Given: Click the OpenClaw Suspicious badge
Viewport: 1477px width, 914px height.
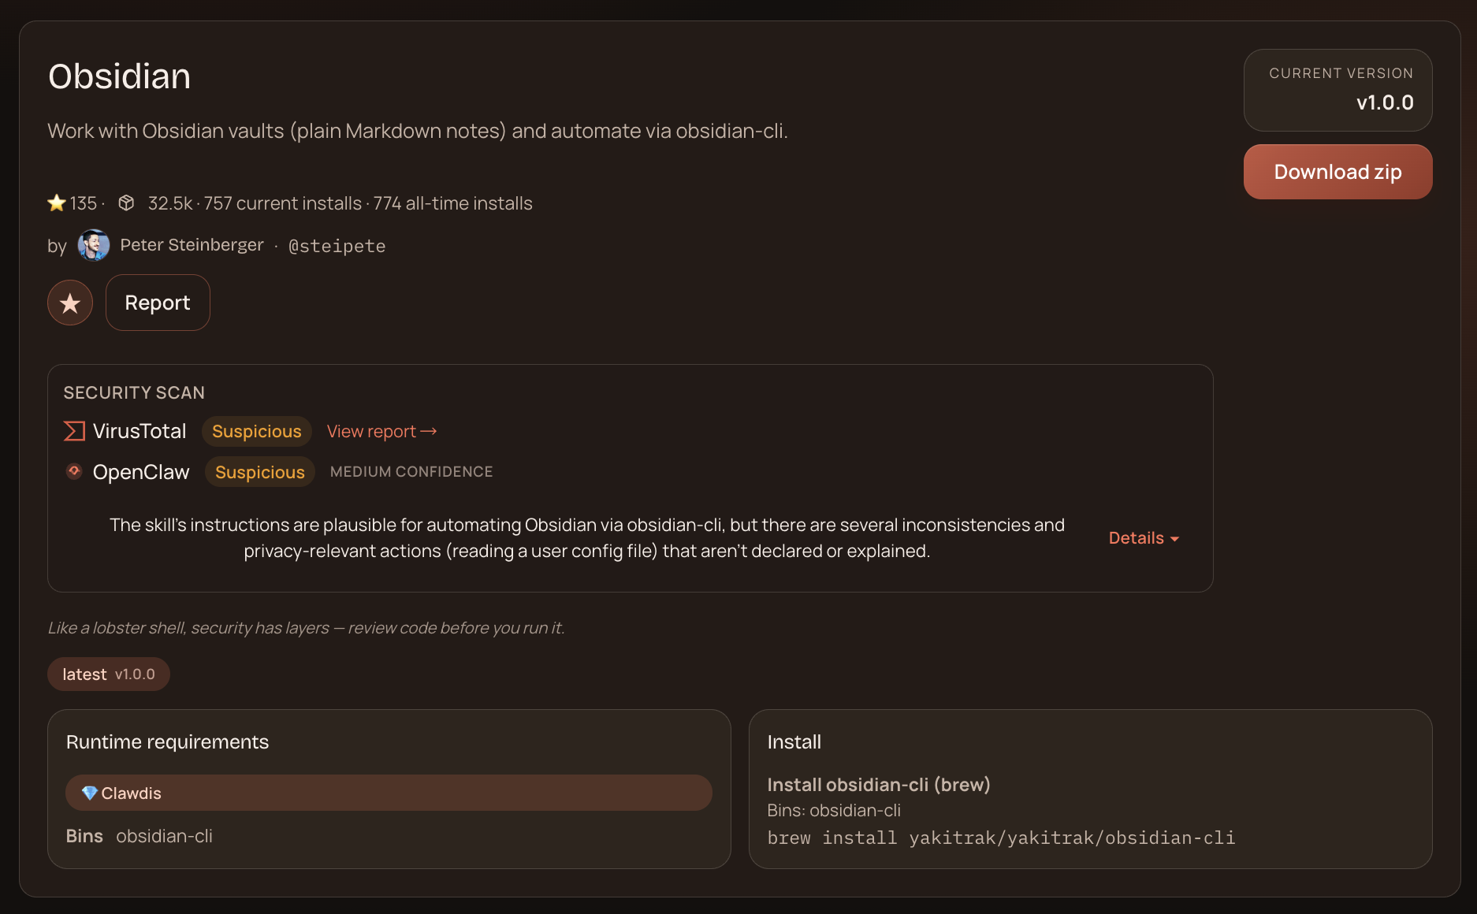Looking at the screenshot, I should coord(259,472).
